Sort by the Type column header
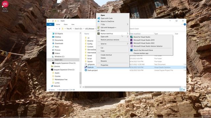This screenshot has width=211, height=118. (156, 34)
